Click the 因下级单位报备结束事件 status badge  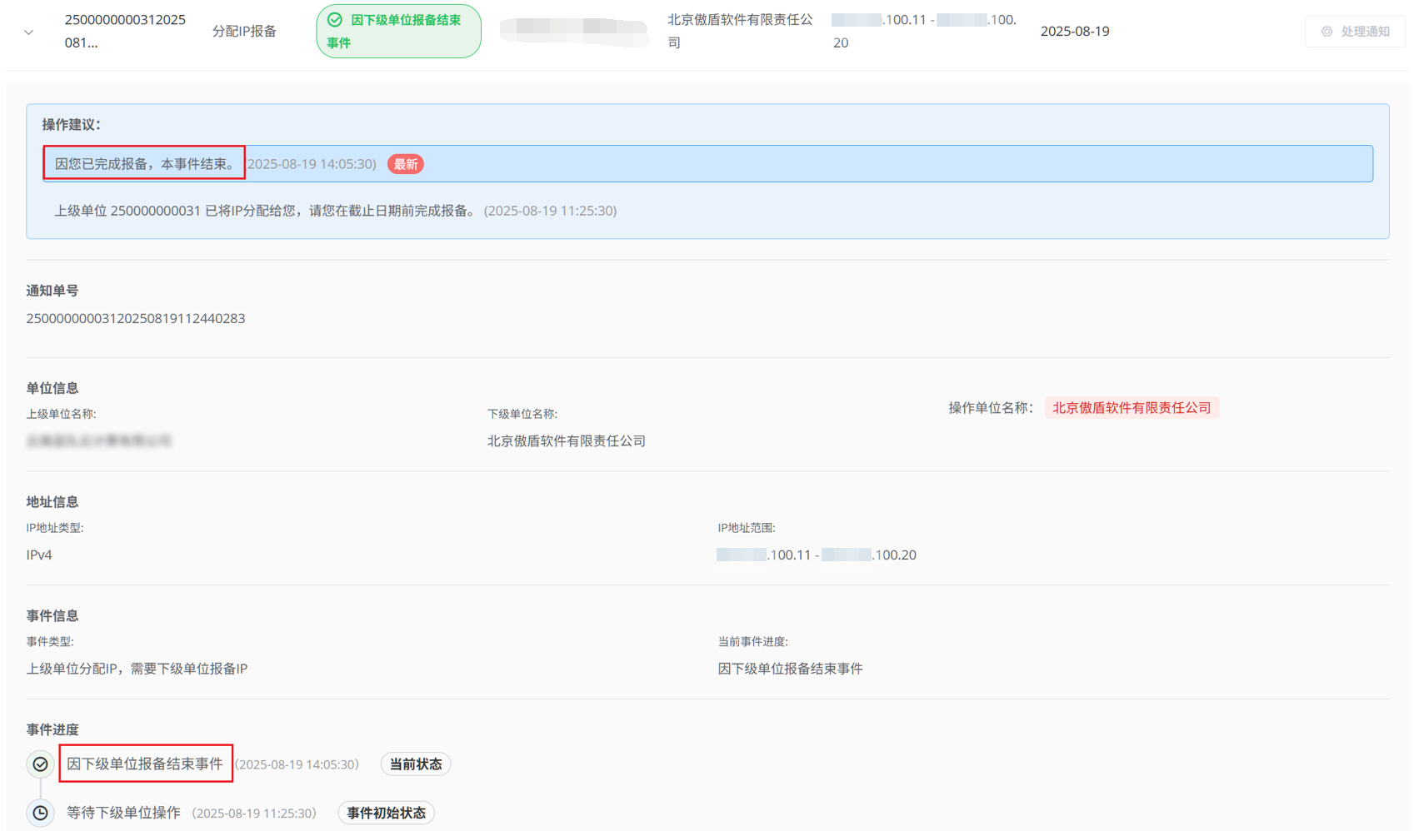(398, 32)
